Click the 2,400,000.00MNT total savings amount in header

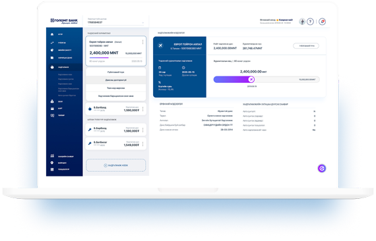(225, 48)
